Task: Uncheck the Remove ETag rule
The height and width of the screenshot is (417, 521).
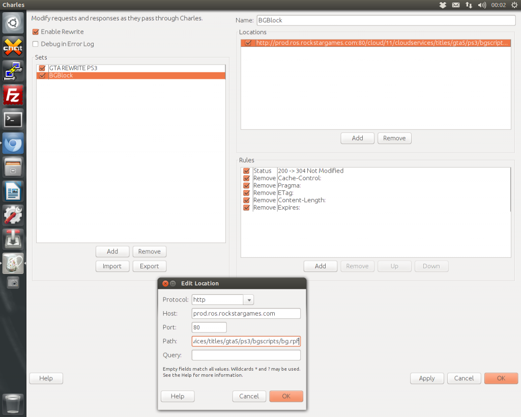Action: [x=247, y=193]
